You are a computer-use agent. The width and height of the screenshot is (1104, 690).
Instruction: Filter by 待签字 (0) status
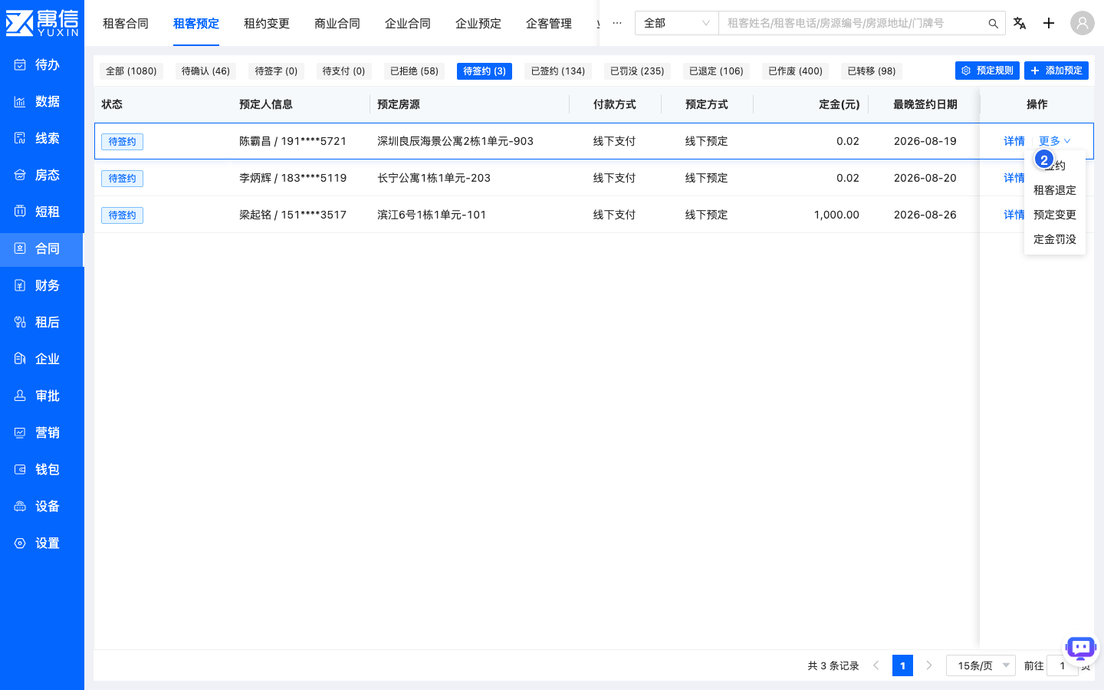(276, 71)
